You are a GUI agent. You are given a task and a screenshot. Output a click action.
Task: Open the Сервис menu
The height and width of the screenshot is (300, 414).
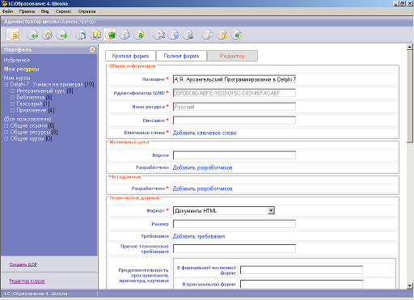point(64,11)
